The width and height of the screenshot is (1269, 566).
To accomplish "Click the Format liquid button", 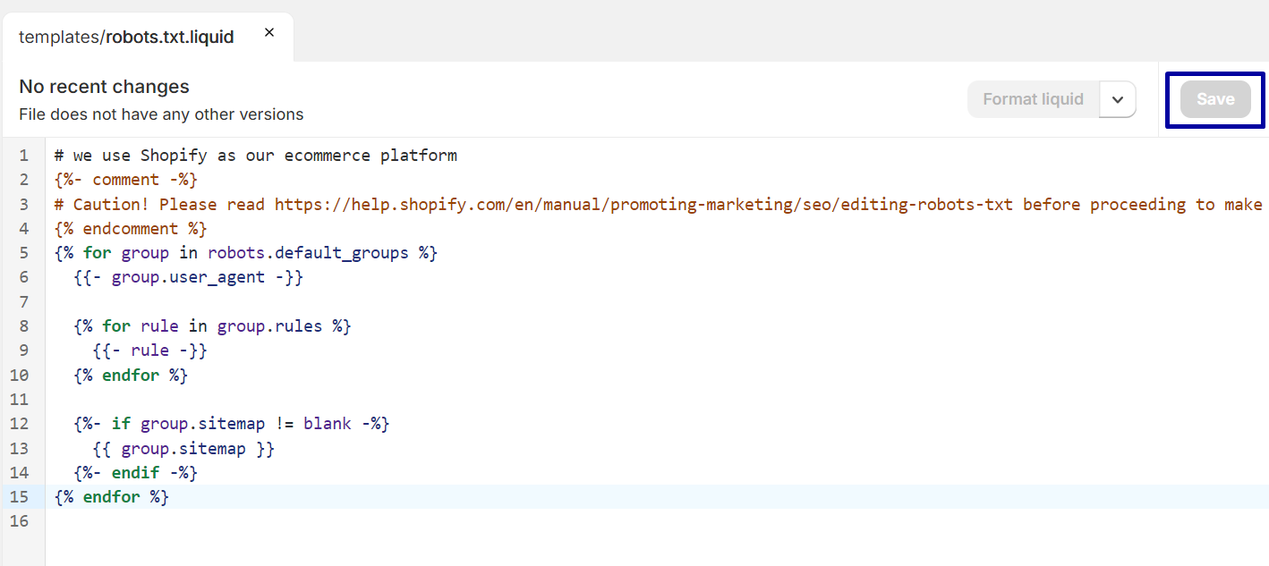I will tap(1033, 99).
